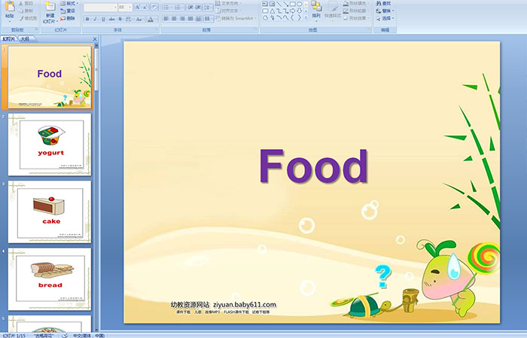Viewport: 527px width, 338px height.
Task: Open Shape Effects (形状效果) menu
Action: 356,18
